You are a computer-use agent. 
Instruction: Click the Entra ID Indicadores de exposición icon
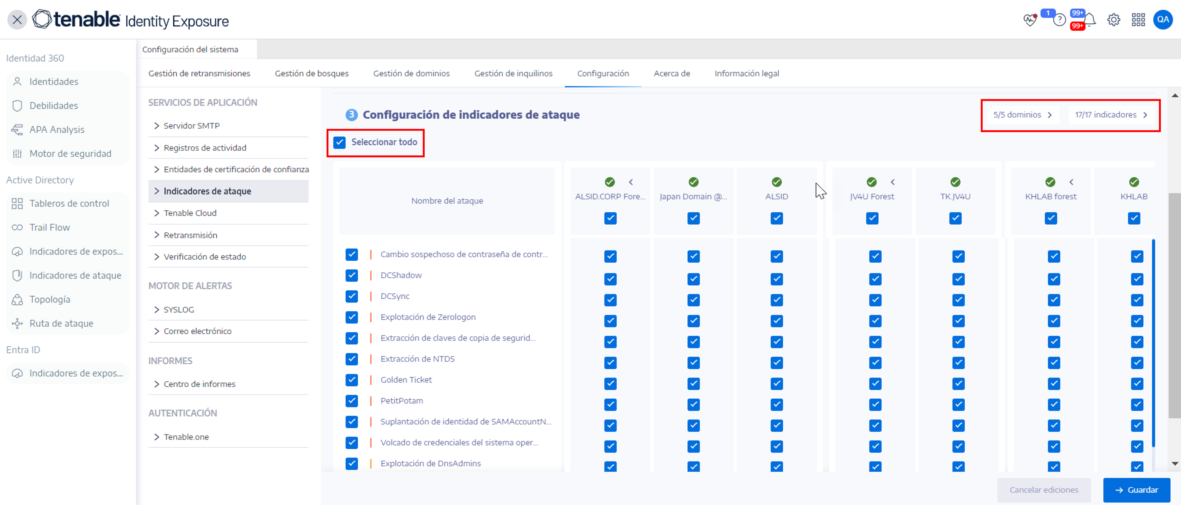point(17,373)
